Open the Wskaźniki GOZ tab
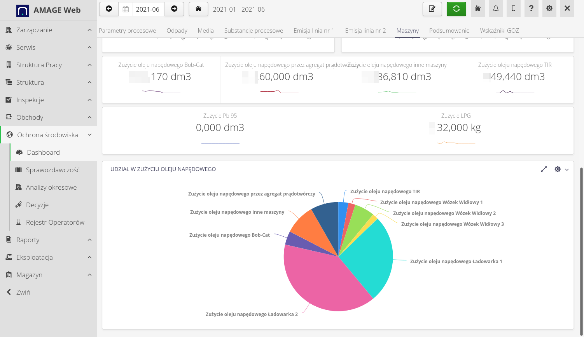Screen dimensions: 584x337 (x=499, y=30)
